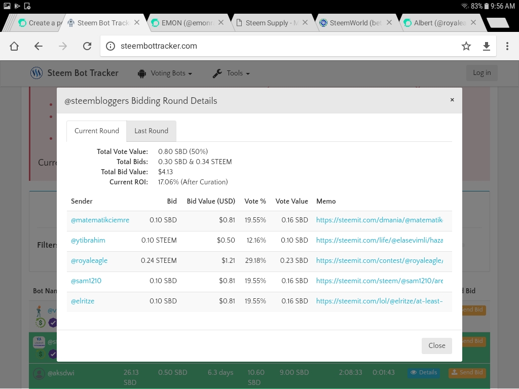Close the EMON browser tab
The width and height of the screenshot is (519, 389).
pos(221,22)
